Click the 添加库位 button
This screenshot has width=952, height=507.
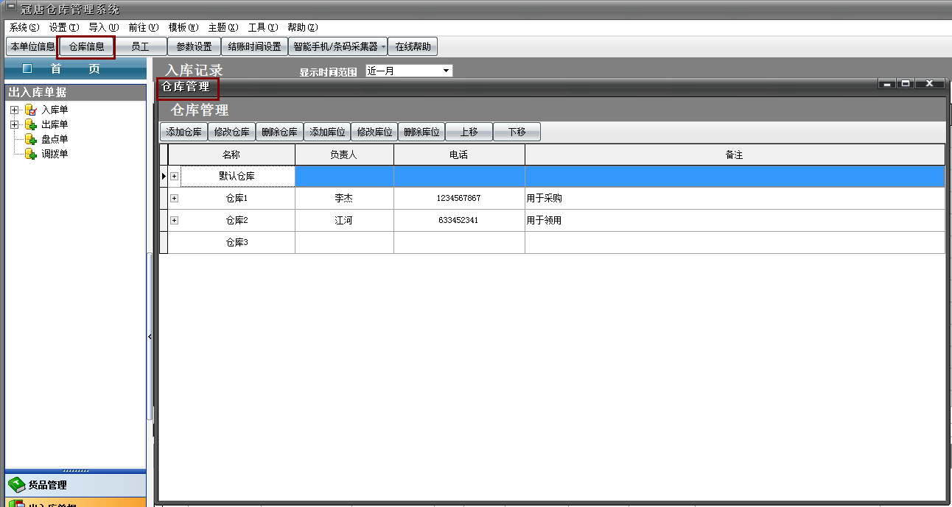coord(327,132)
